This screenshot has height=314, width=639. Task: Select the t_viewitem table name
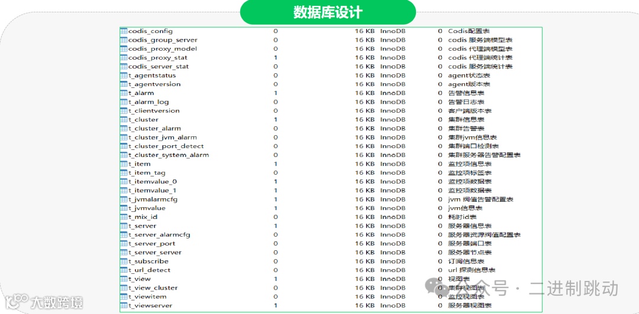click(147, 297)
